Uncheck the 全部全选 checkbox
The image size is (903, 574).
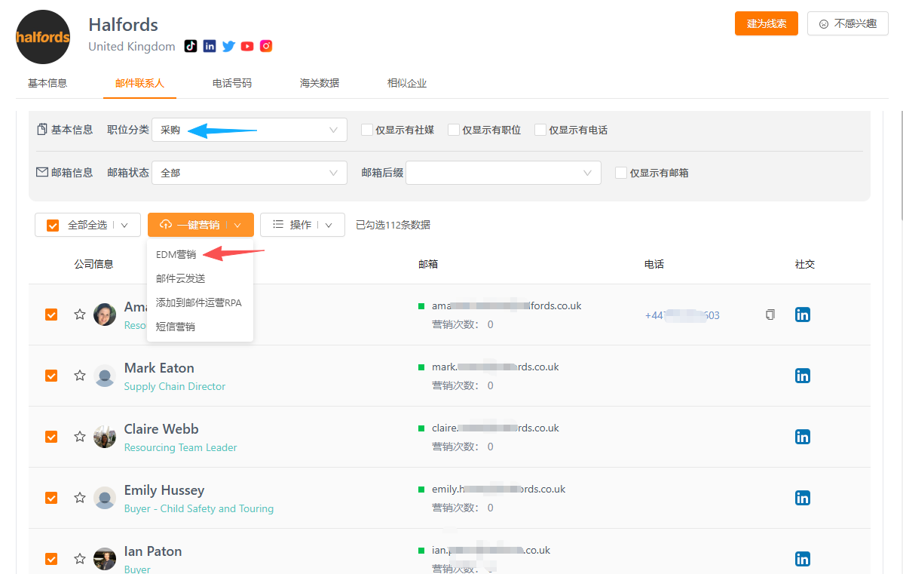(x=53, y=226)
